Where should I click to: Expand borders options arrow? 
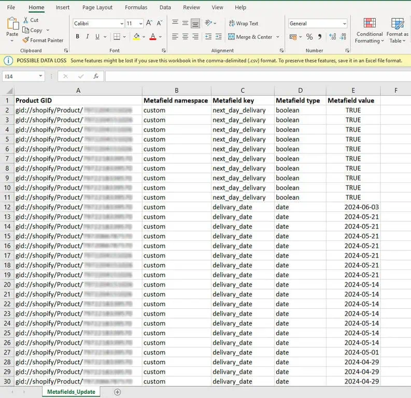click(124, 37)
